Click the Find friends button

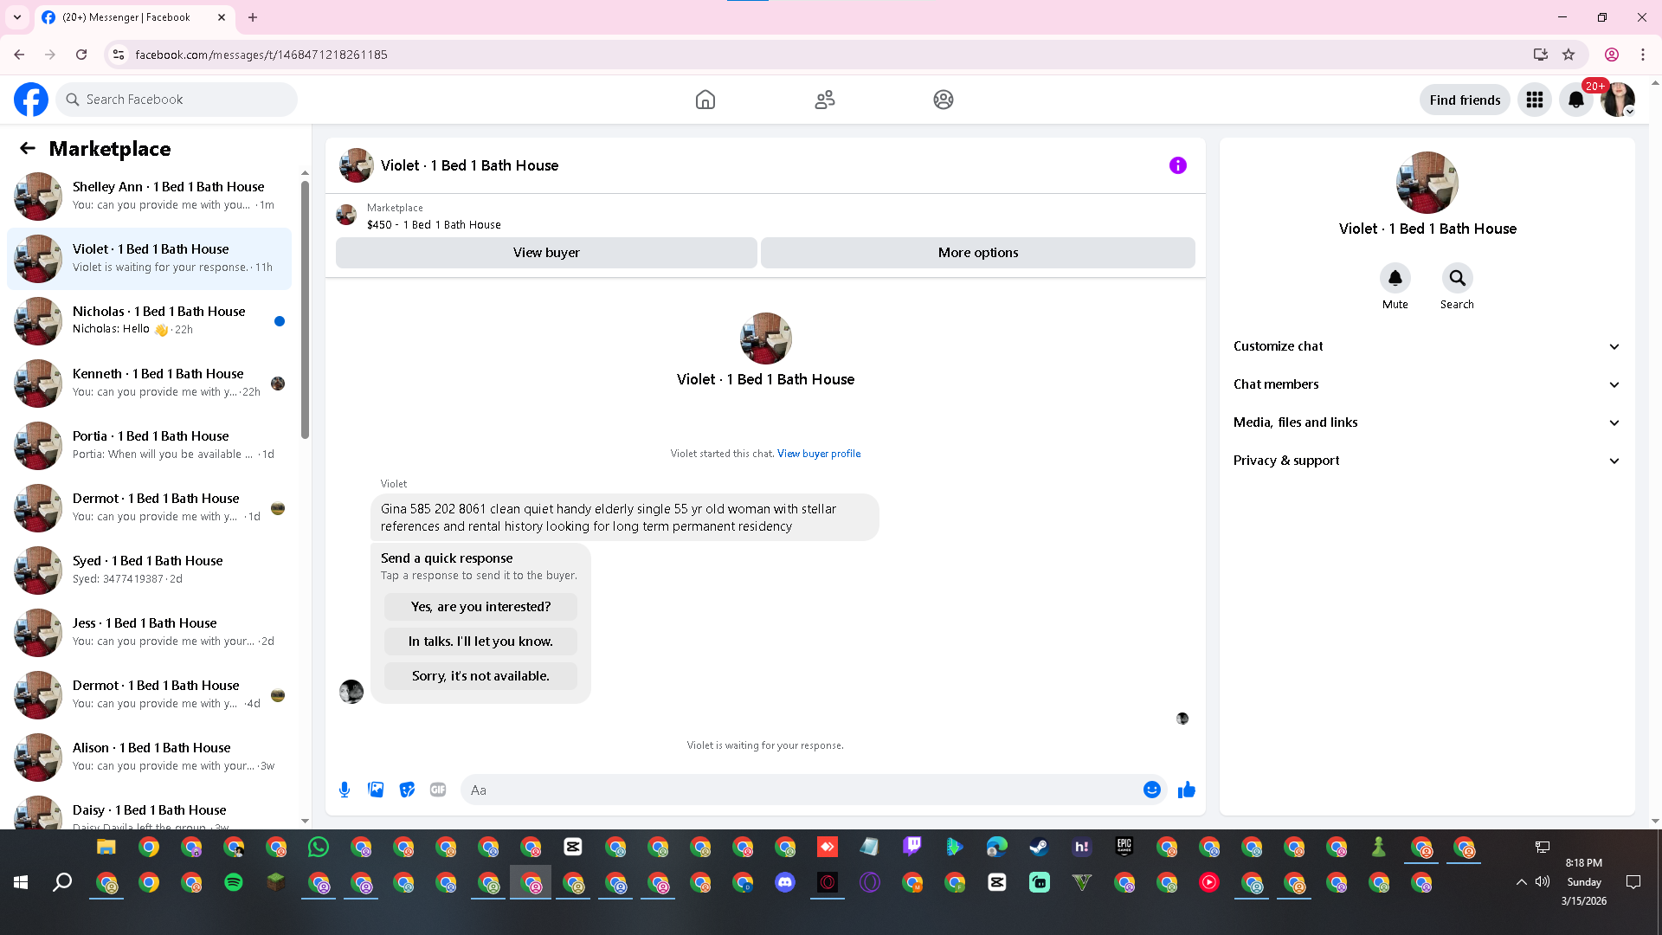pyautogui.click(x=1465, y=100)
